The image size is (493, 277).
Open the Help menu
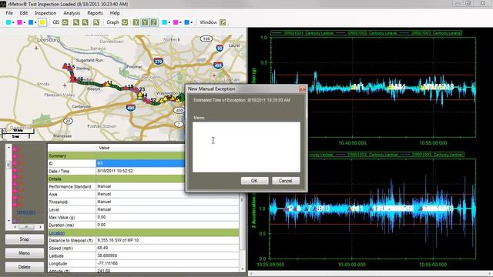click(x=115, y=13)
